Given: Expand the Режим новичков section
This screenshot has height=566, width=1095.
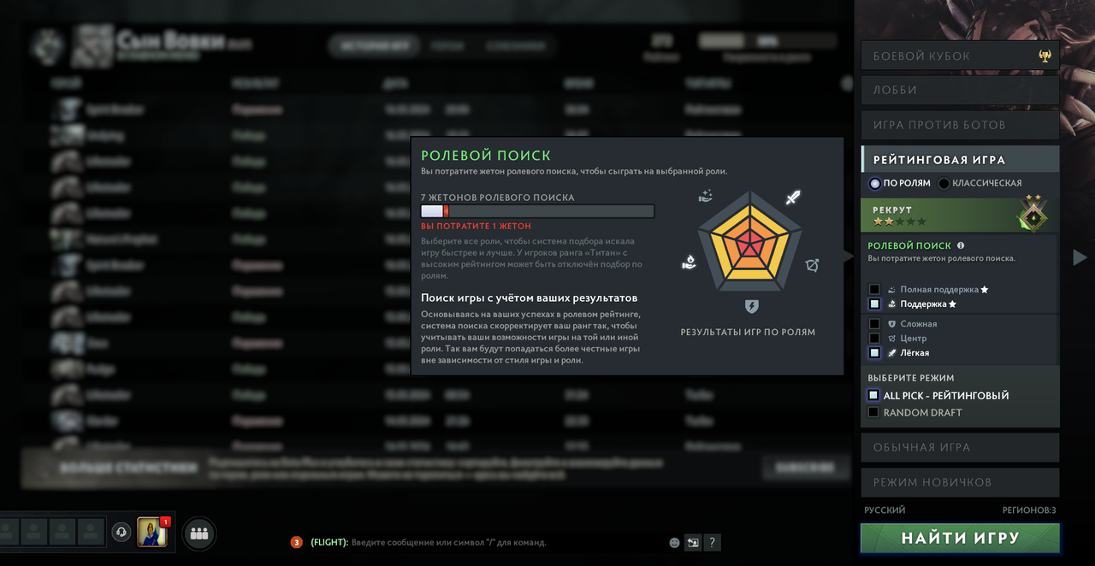Looking at the screenshot, I should pyautogui.click(x=960, y=482).
